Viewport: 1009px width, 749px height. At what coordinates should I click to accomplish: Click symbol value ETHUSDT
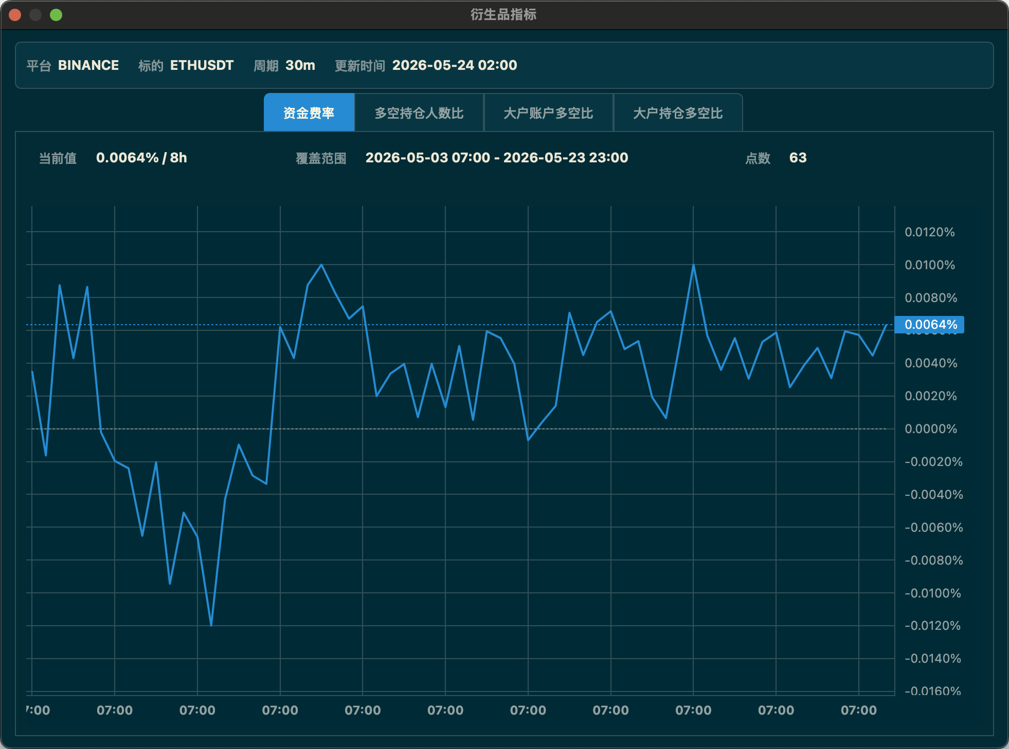point(202,65)
